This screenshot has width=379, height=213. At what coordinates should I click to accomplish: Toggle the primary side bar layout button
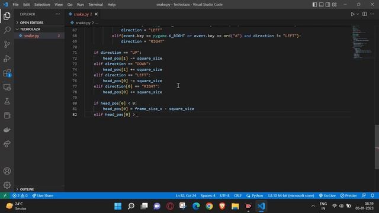314,5
